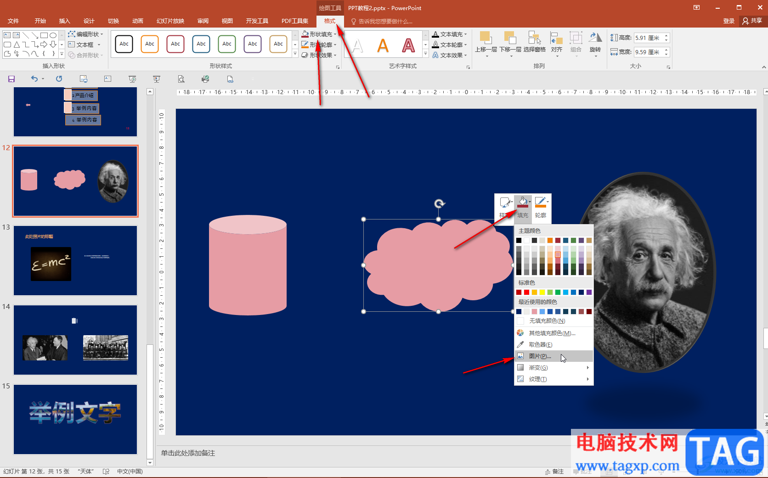
Task: Click the notes area 单击此处添加备注
Action: coord(188,453)
